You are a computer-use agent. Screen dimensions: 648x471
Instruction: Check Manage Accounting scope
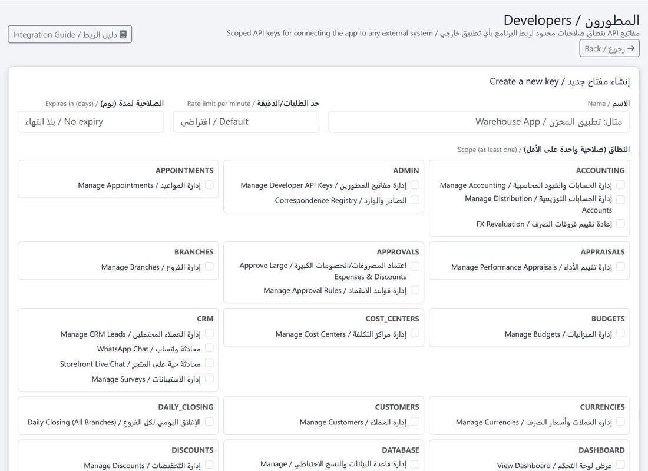tap(620, 185)
